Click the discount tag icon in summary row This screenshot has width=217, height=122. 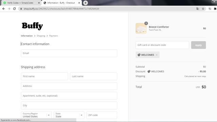(x=149, y=71)
